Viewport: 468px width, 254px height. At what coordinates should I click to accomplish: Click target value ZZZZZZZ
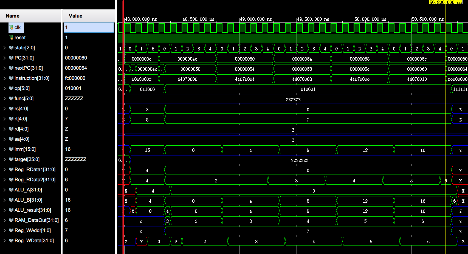[75, 159]
